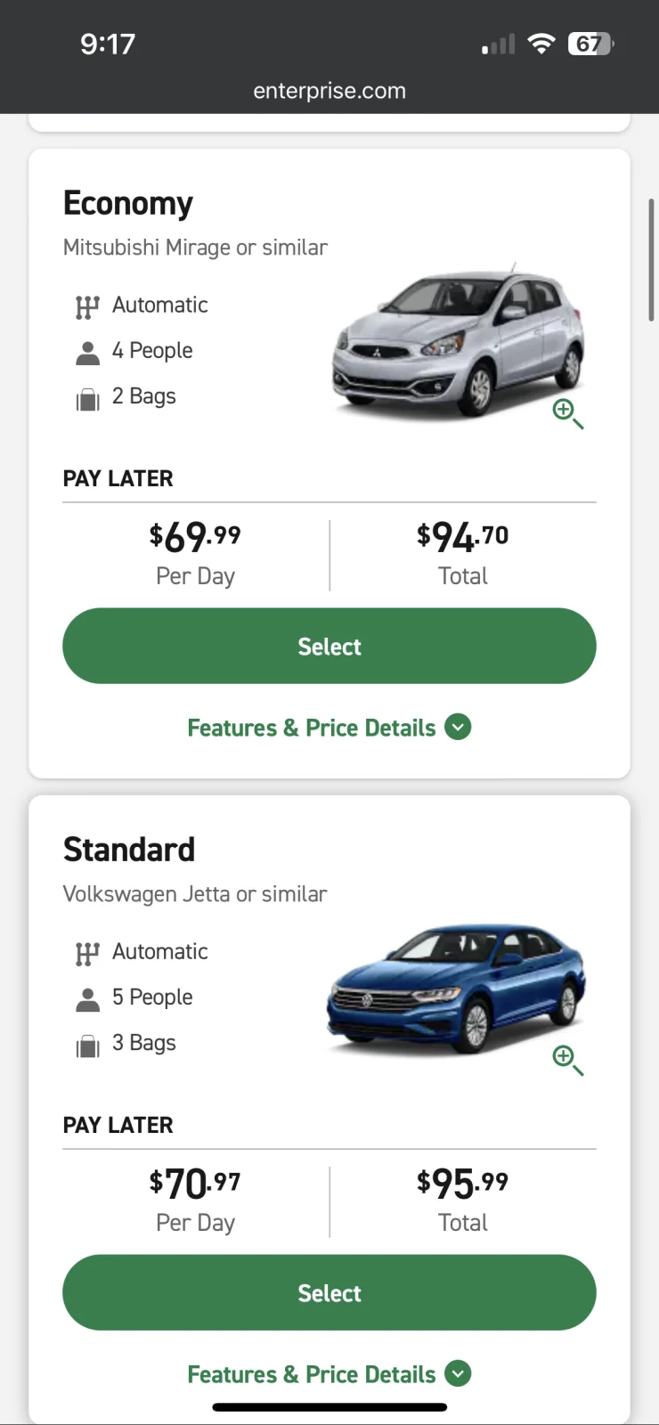The image size is (659, 1425).
Task: Click the person icon next to 5 People
Action: pyautogui.click(x=87, y=997)
